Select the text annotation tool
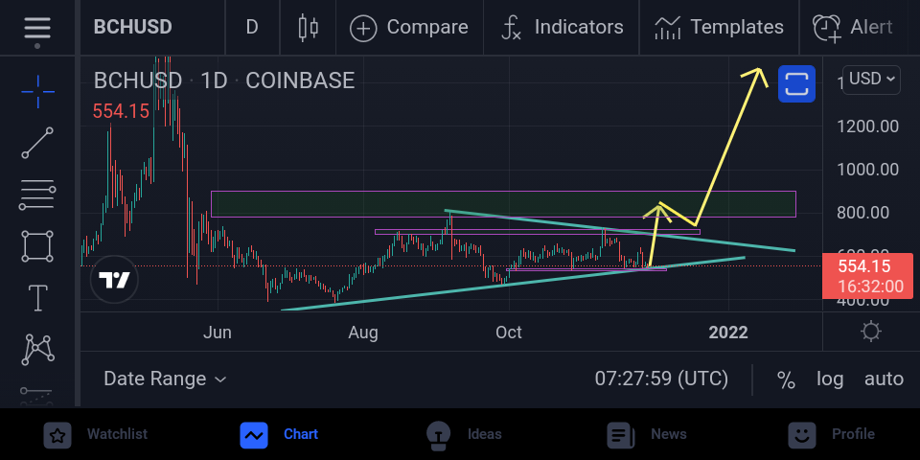920x460 pixels. (38, 297)
